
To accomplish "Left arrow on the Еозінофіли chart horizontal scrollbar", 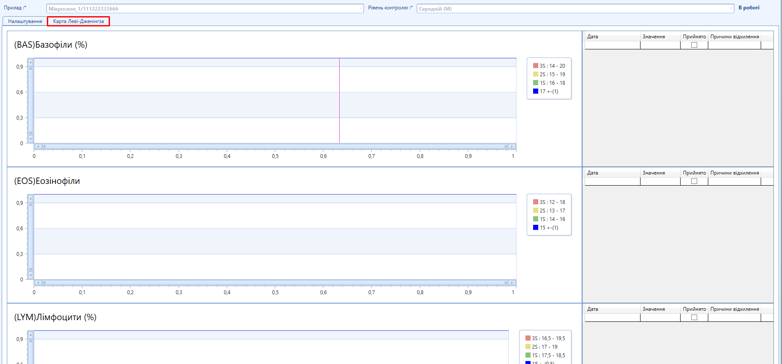I will [38, 283].
